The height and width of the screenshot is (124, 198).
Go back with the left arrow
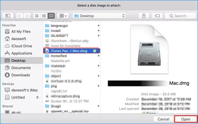(20, 16)
